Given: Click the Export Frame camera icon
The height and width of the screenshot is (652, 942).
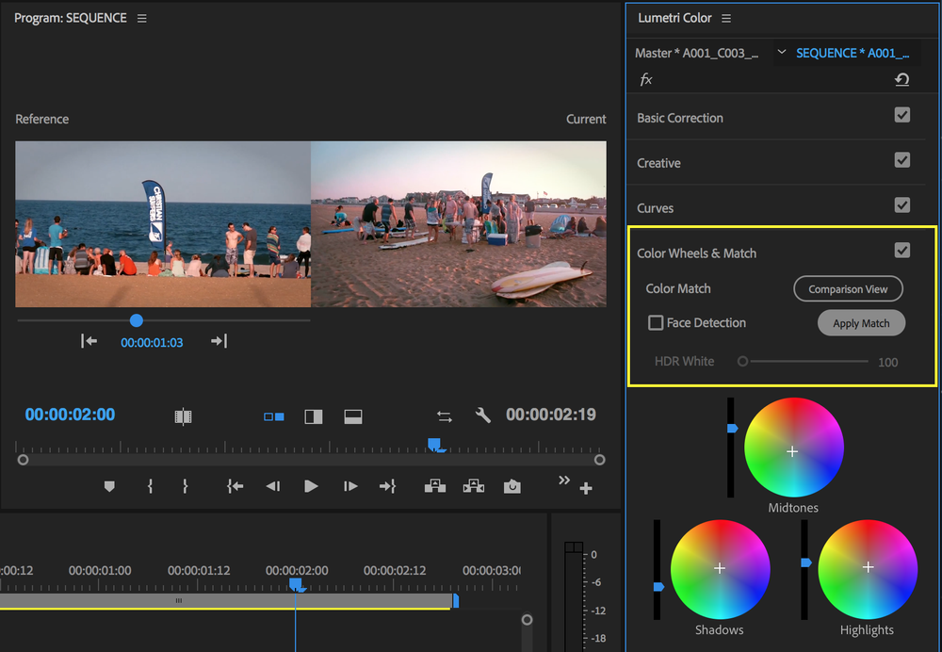Looking at the screenshot, I should coord(512,486).
